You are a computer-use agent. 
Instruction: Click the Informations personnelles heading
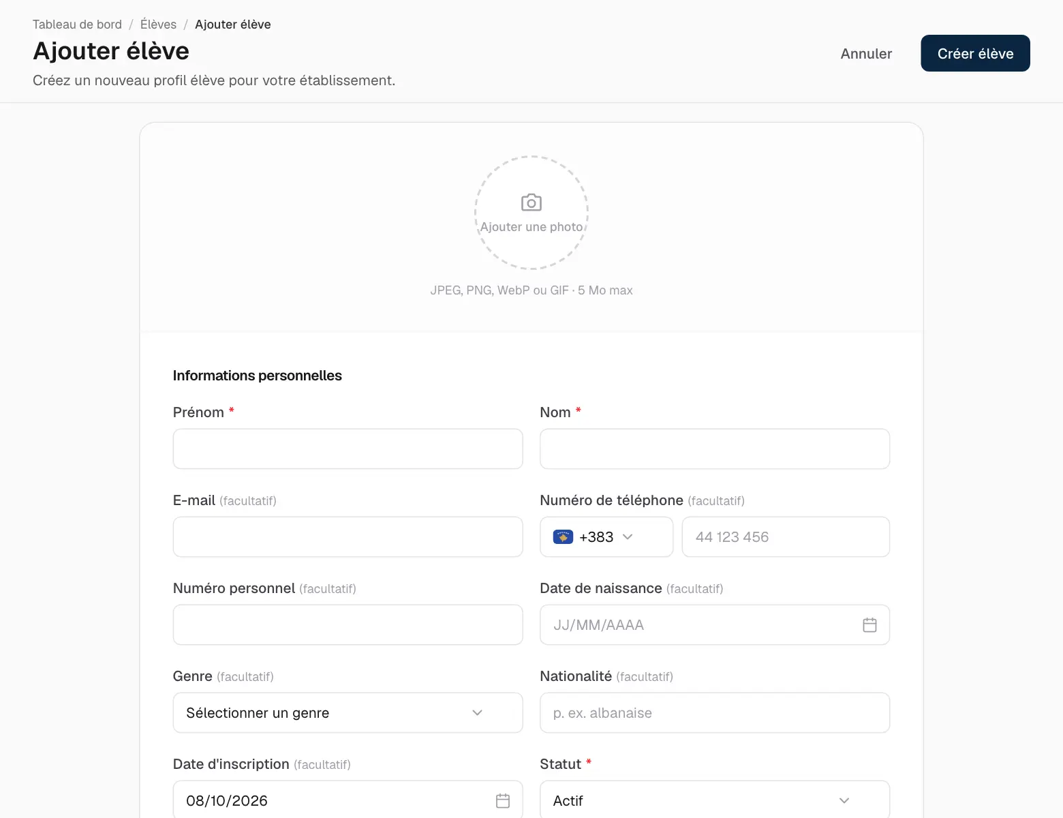pyautogui.click(x=257, y=376)
